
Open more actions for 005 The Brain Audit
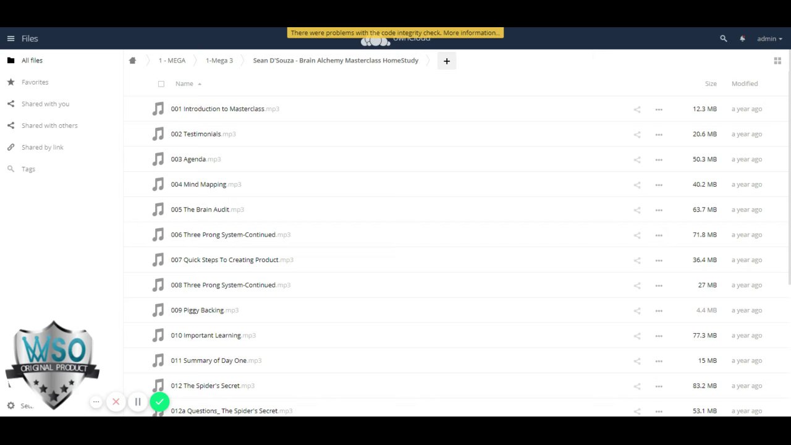coord(659,210)
